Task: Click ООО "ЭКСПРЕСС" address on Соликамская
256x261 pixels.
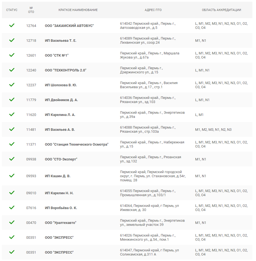Action: (x=149, y=252)
